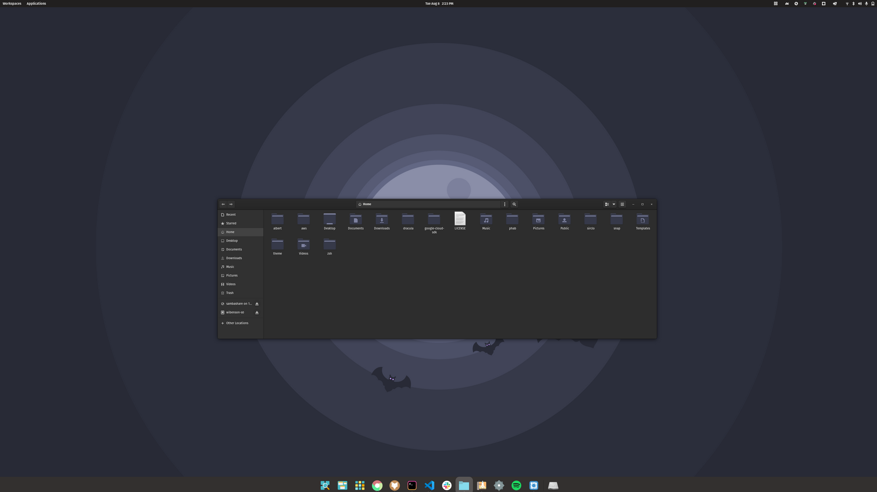Open the Files hamburger menu

[622, 204]
